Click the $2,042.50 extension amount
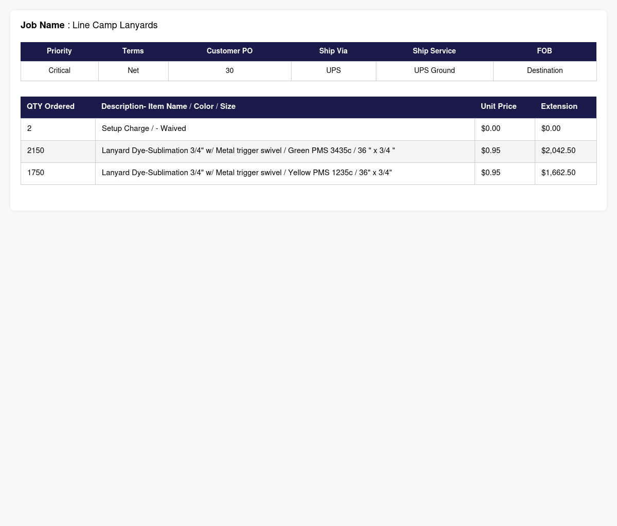The image size is (617, 526). pos(558,151)
